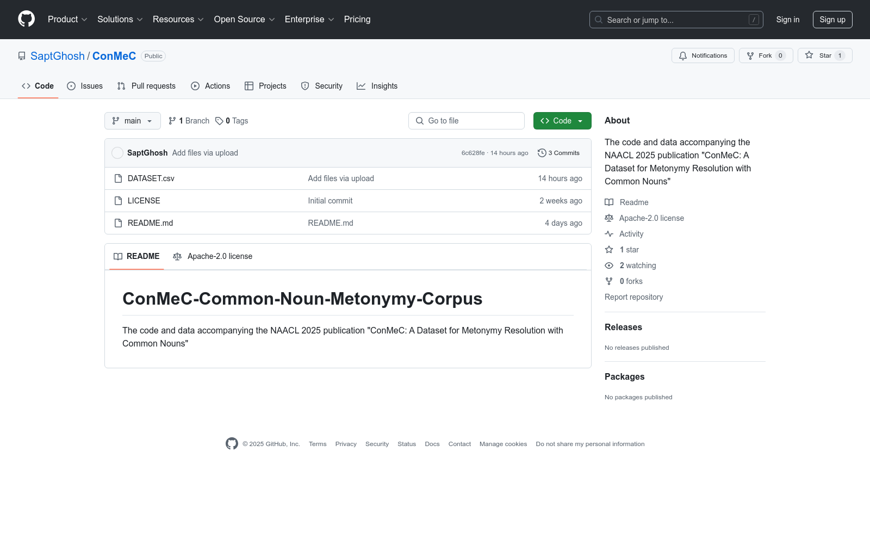Viewport: 870px width, 544px height.
Task: Click the magnifier icon in Go to file
Action: pos(420,121)
